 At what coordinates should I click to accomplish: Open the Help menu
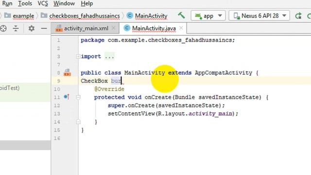point(86,3)
